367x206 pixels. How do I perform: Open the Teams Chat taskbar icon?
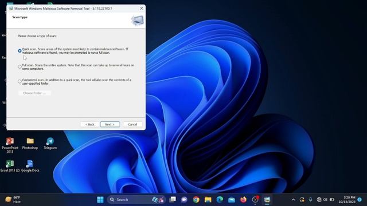[x=184, y=200]
